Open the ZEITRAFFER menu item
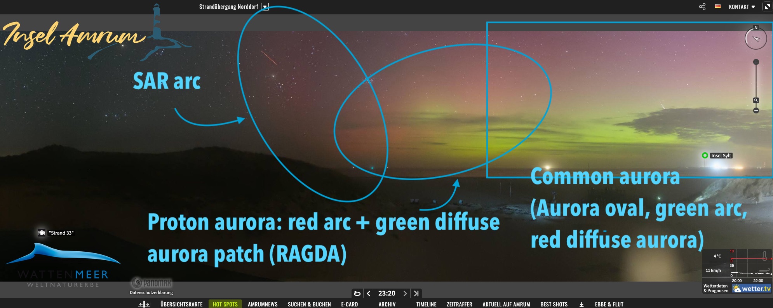Viewport: 773px width, 308px height. (459, 304)
